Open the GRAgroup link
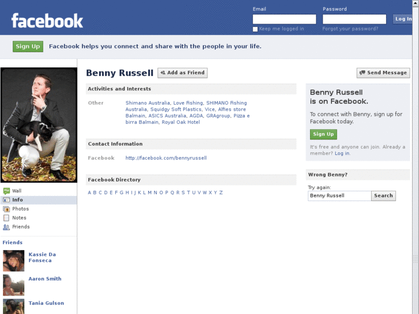The image size is (419, 314). (x=218, y=116)
